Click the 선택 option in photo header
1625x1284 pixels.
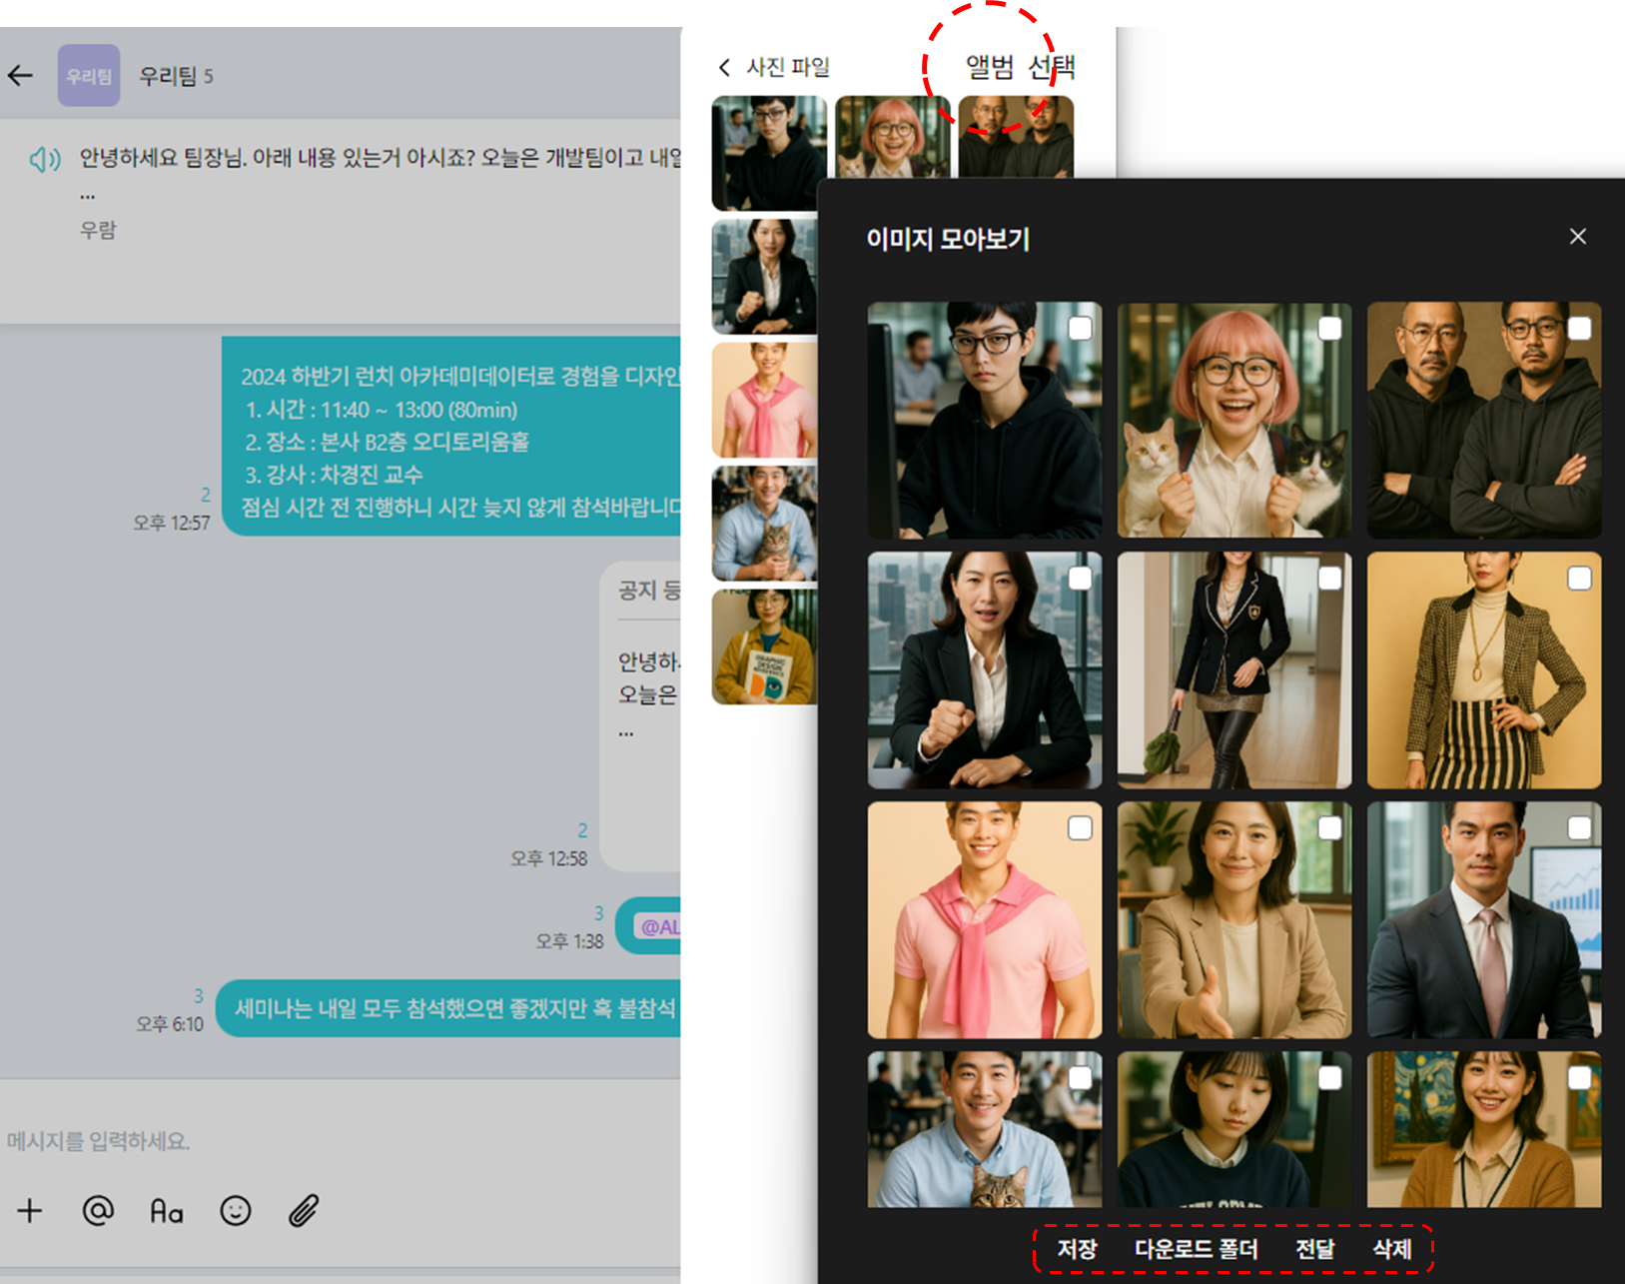point(1052,67)
